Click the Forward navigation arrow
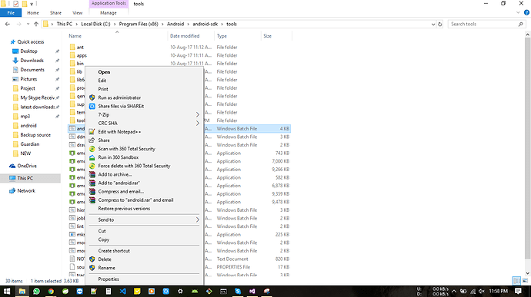531x297 pixels. (19, 24)
